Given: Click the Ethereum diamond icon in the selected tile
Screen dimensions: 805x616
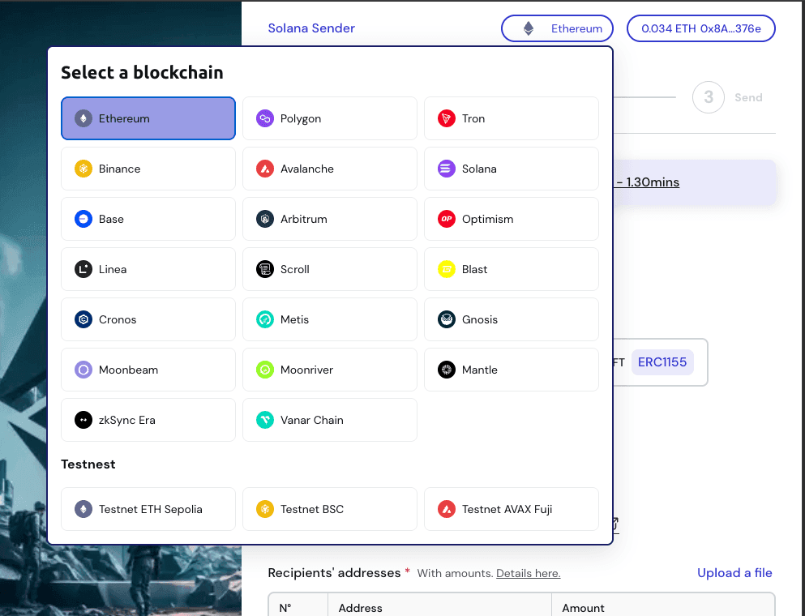Looking at the screenshot, I should (83, 118).
